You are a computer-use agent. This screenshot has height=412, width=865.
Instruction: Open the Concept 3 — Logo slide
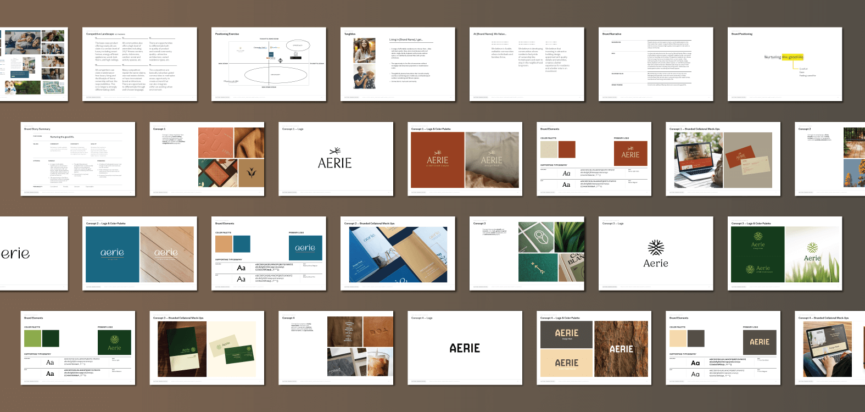[x=656, y=253]
